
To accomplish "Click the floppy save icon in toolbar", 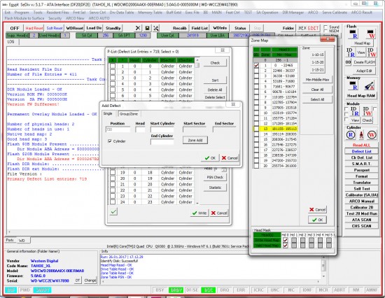I will (x=147, y=29).
